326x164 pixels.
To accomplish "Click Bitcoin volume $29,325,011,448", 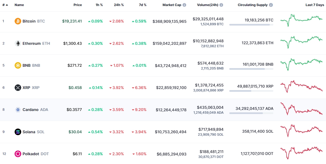I will coord(208,19).
